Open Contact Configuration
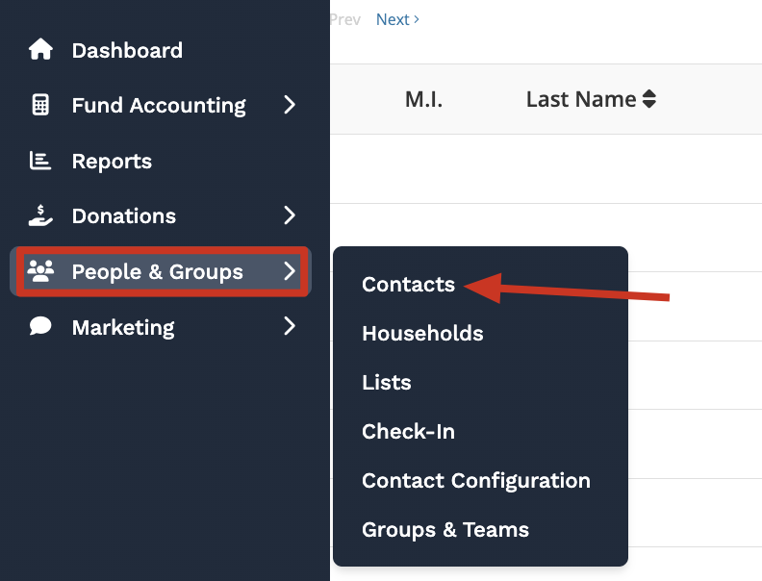Screen dimensions: 762x581 [x=475, y=481]
